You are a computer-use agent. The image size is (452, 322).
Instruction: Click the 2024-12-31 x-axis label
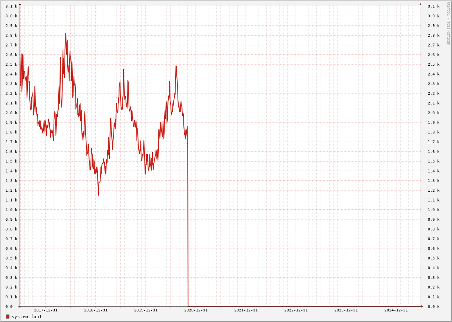[396, 310]
